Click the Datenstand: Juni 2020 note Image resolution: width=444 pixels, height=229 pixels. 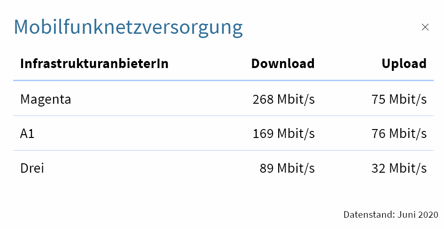click(x=390, y=215)
